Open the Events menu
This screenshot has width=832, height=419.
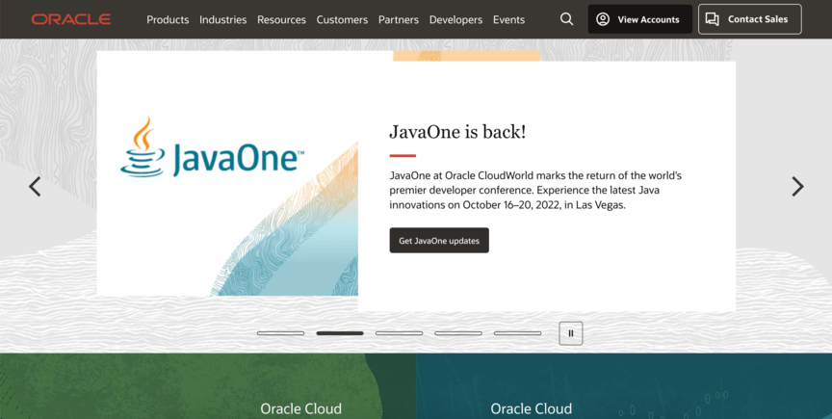(508, 19)
